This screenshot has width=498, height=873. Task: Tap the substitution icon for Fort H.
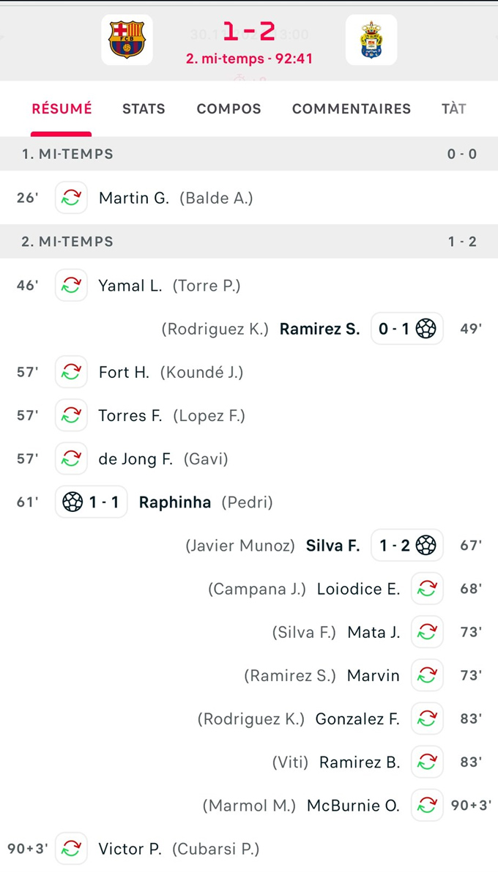pyautogui.click(x=71, y=372)
